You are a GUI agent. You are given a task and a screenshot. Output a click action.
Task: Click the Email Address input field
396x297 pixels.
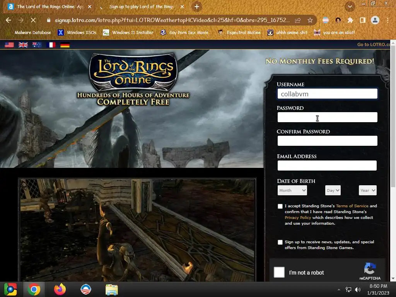click(327, 166)
